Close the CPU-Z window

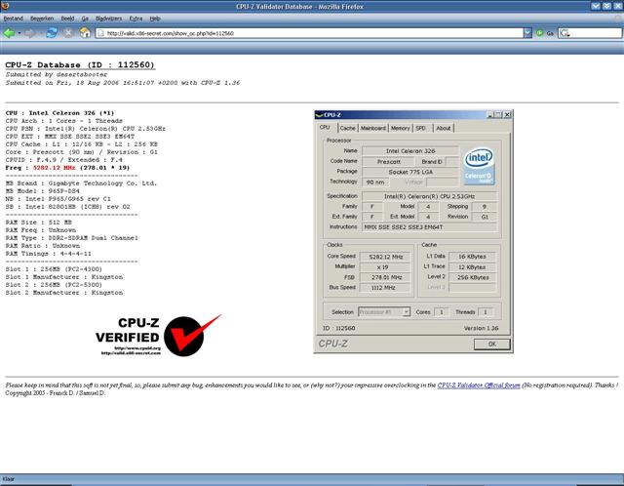tap(507, 115)
